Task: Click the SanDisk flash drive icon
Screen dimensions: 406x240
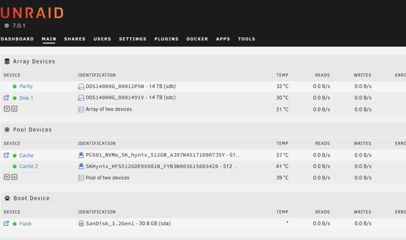Action: 81,223
